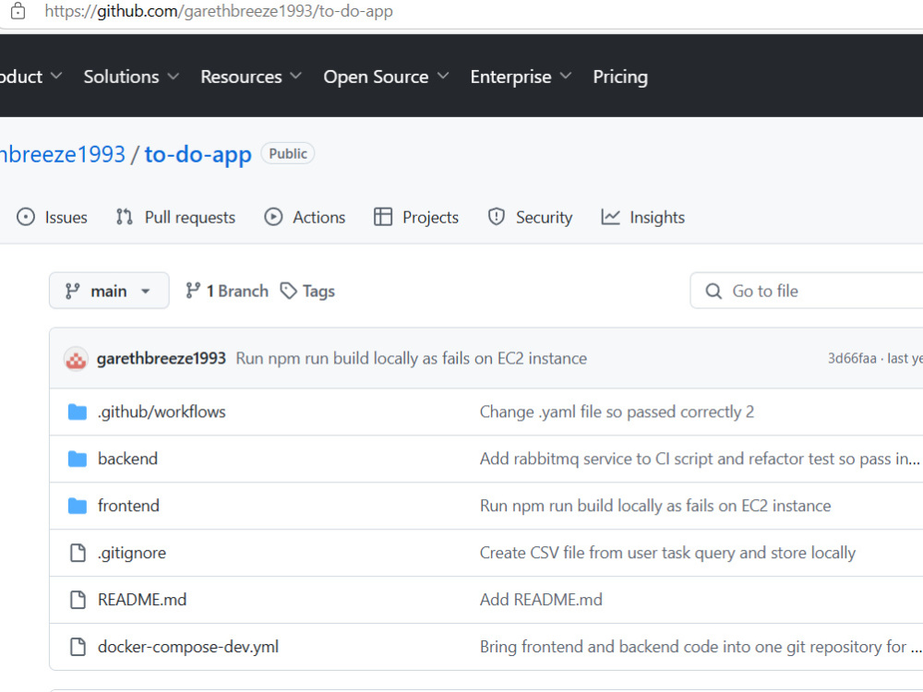Viewport: 923px width, 692px height.
Task: Click the lock icon in address bar
Action: point(18,11)
